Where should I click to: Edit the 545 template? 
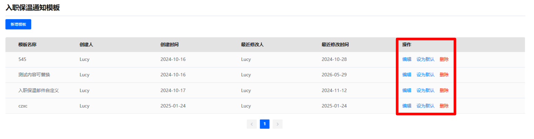[407, 59]
